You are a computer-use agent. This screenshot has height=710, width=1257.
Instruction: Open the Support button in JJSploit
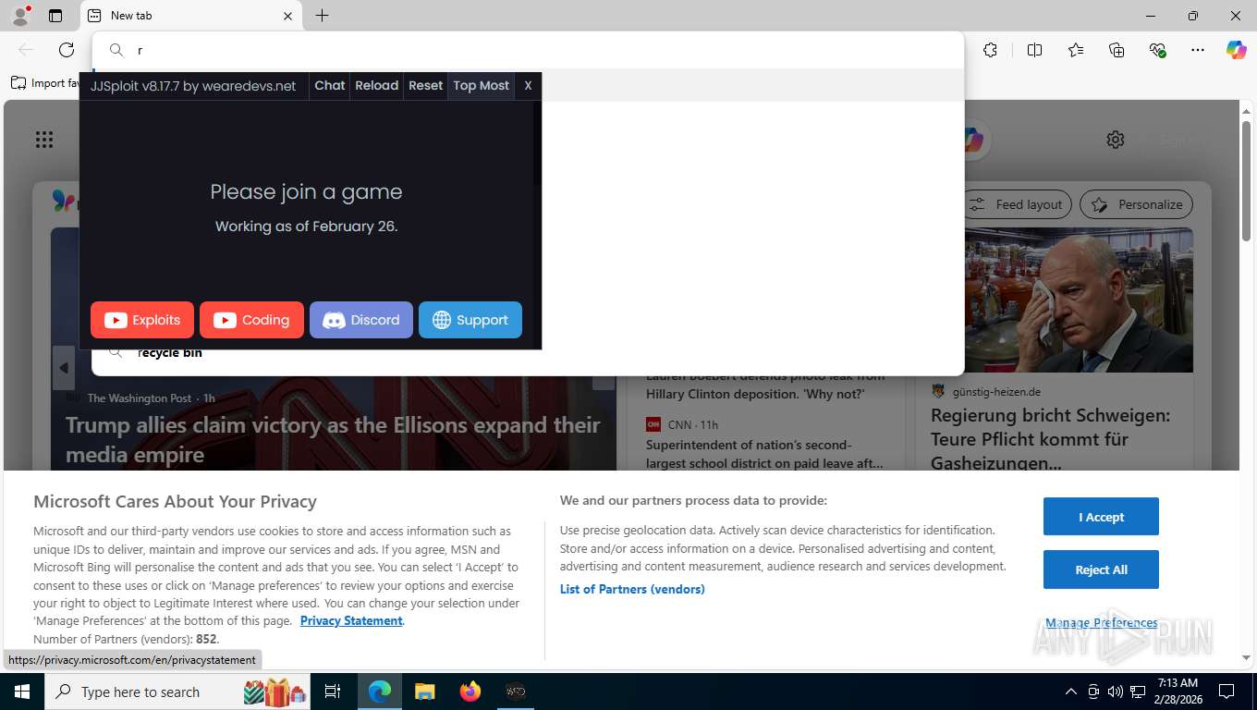[x=470, y=320]
